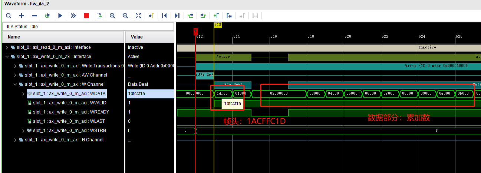Stop trigger with the red square
The height and width of the screenshot is (173, 481).
pyautogui.click(x=86, y=16)
